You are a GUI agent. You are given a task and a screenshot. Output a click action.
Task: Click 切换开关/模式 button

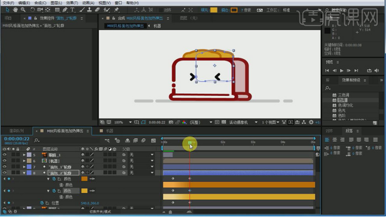click(100, 212)
